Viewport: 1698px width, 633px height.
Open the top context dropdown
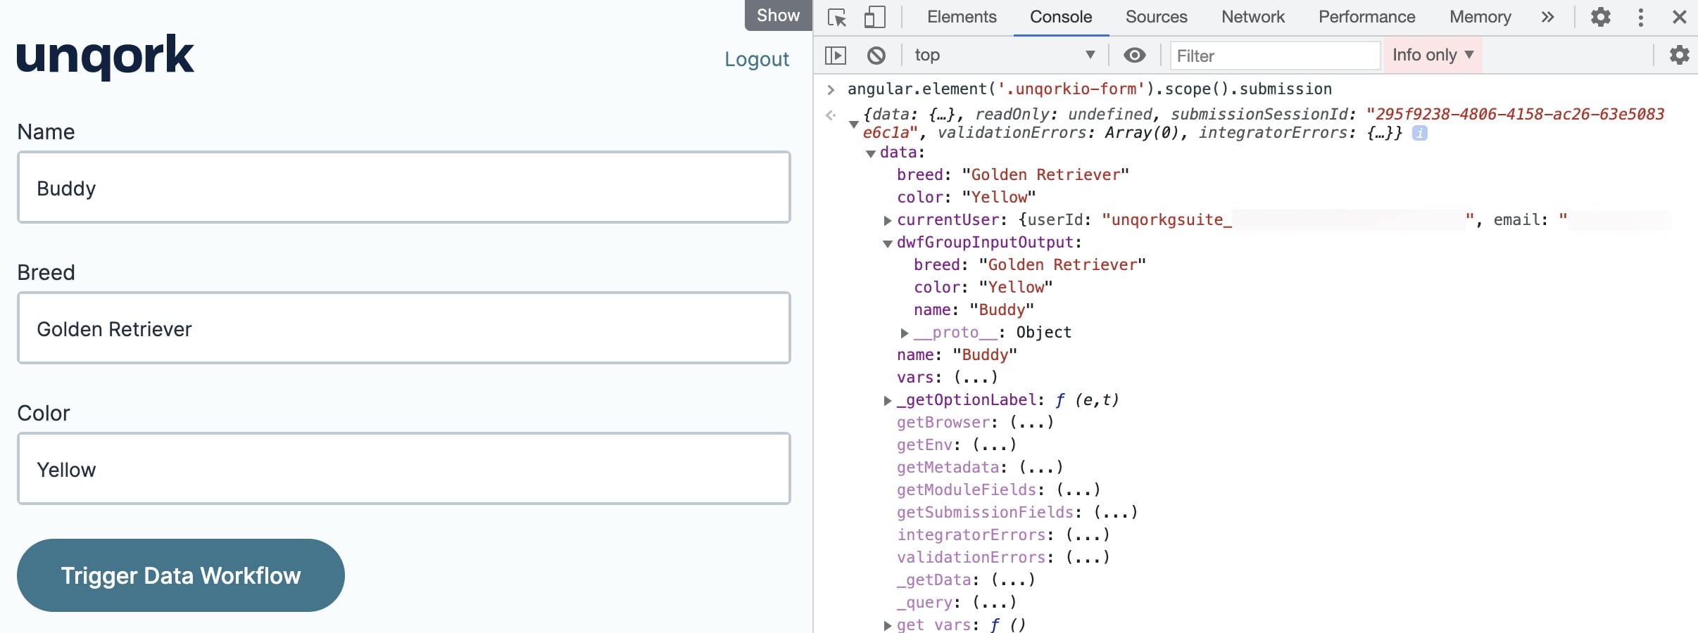(1005, 55)
